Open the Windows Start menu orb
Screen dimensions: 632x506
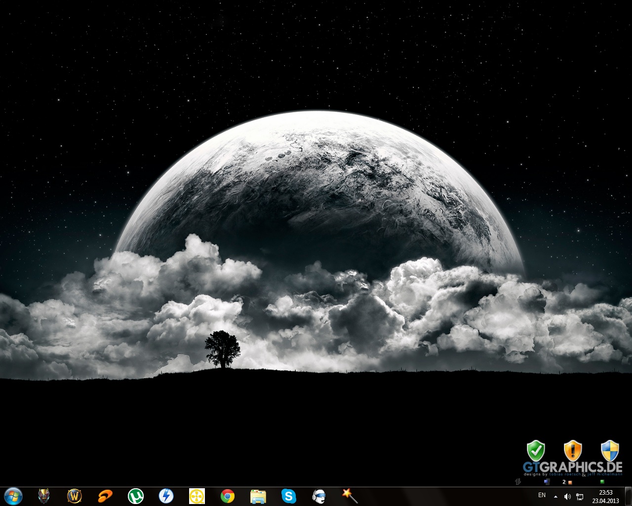[x=13, y=496]
